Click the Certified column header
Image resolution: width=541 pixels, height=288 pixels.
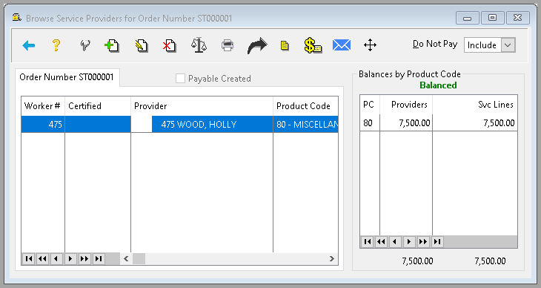pos(98,106)
